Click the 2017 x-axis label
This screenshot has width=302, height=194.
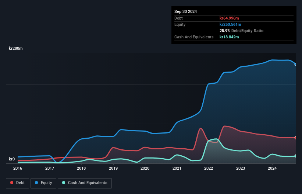[x=50, y=168]
